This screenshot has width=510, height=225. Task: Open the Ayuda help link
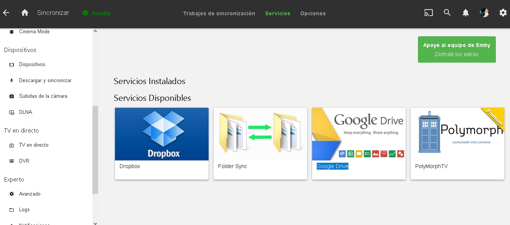pyautogui.click(x=101, y=13)
